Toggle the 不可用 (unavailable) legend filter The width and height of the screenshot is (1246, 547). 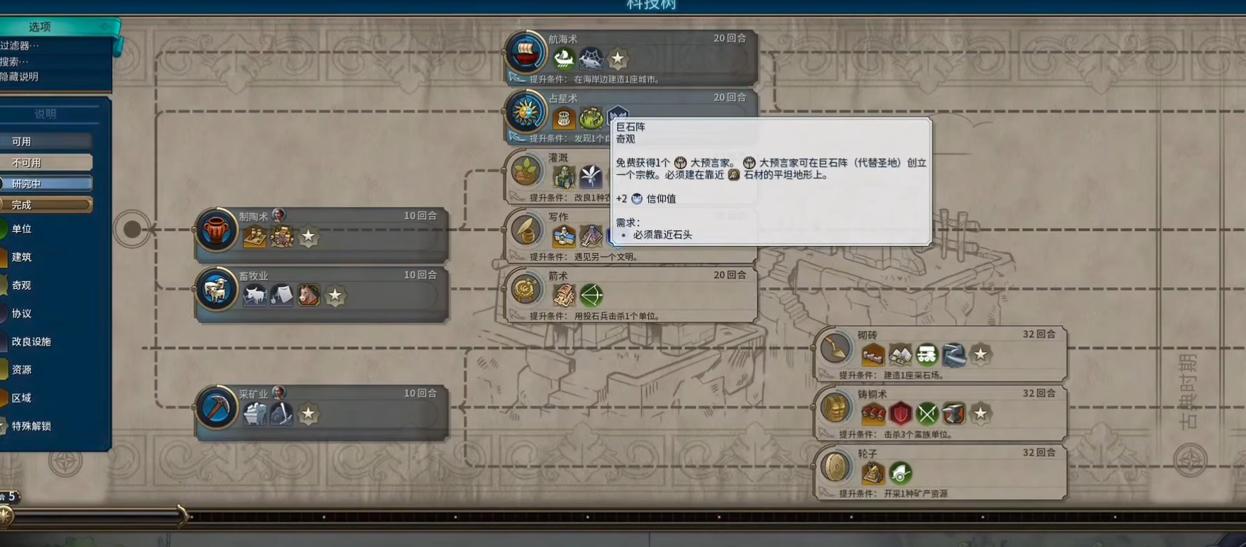(46, 163)
